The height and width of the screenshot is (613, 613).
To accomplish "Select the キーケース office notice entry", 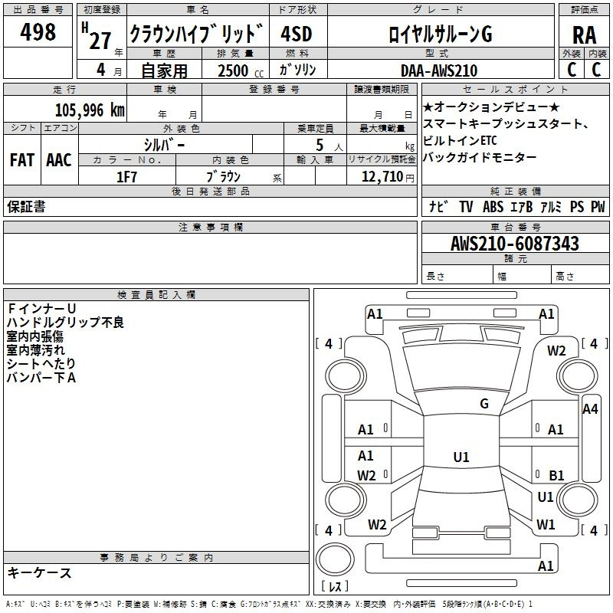I will 40,572.
